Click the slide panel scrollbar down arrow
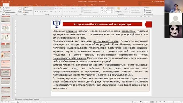 pos(13,100)
